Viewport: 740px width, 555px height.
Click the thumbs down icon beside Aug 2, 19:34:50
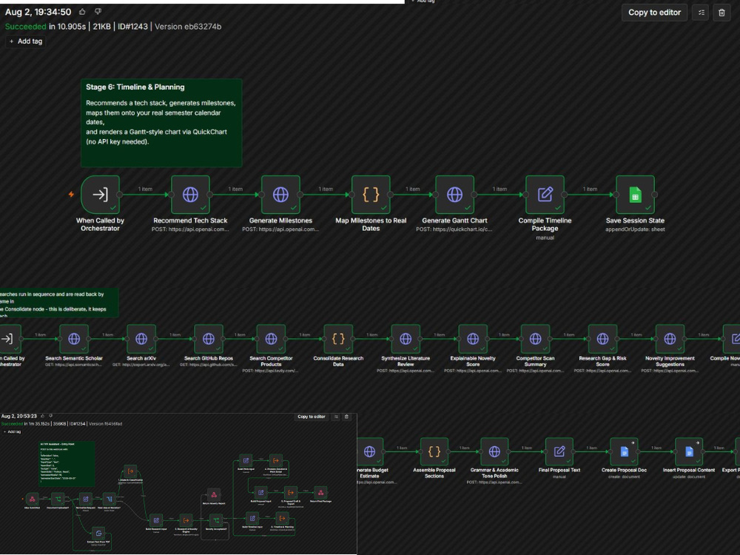tap(98, 12)
